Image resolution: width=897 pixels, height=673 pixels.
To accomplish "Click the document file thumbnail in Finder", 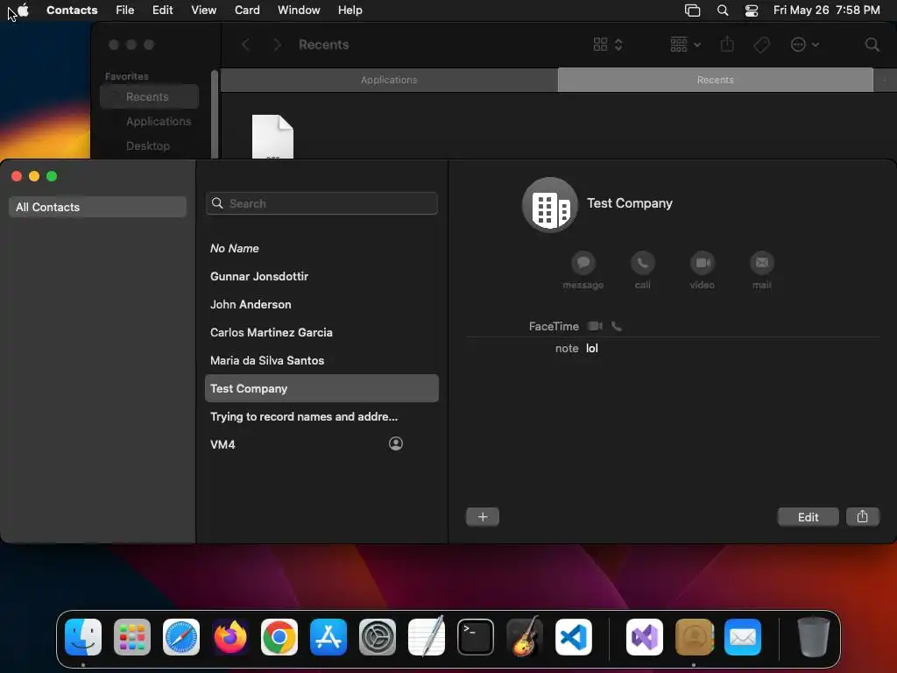I will 273,137.
